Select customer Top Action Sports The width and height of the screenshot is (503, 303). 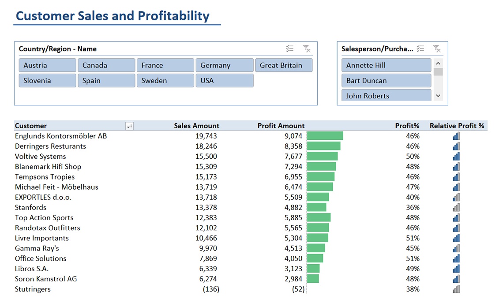44,218
